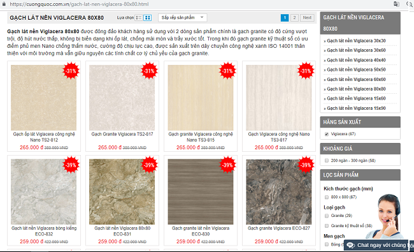Tick the 200 ngàn - 300 ngàn price checkbox
This screenshot has height=252, width=414.
coord(327,161)
